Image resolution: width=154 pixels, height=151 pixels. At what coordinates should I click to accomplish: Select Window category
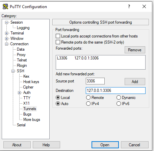(17, 39)
